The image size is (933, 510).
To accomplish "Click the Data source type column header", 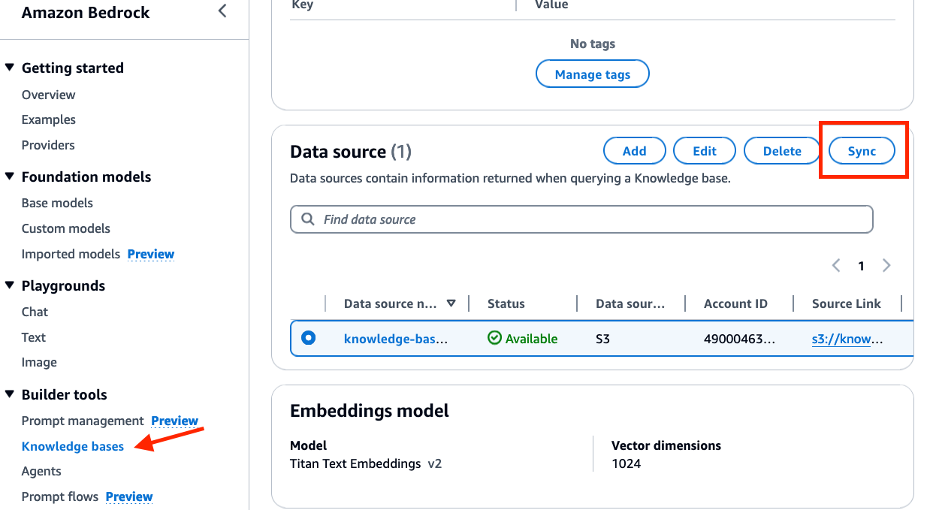I will (x=630, y=303).
